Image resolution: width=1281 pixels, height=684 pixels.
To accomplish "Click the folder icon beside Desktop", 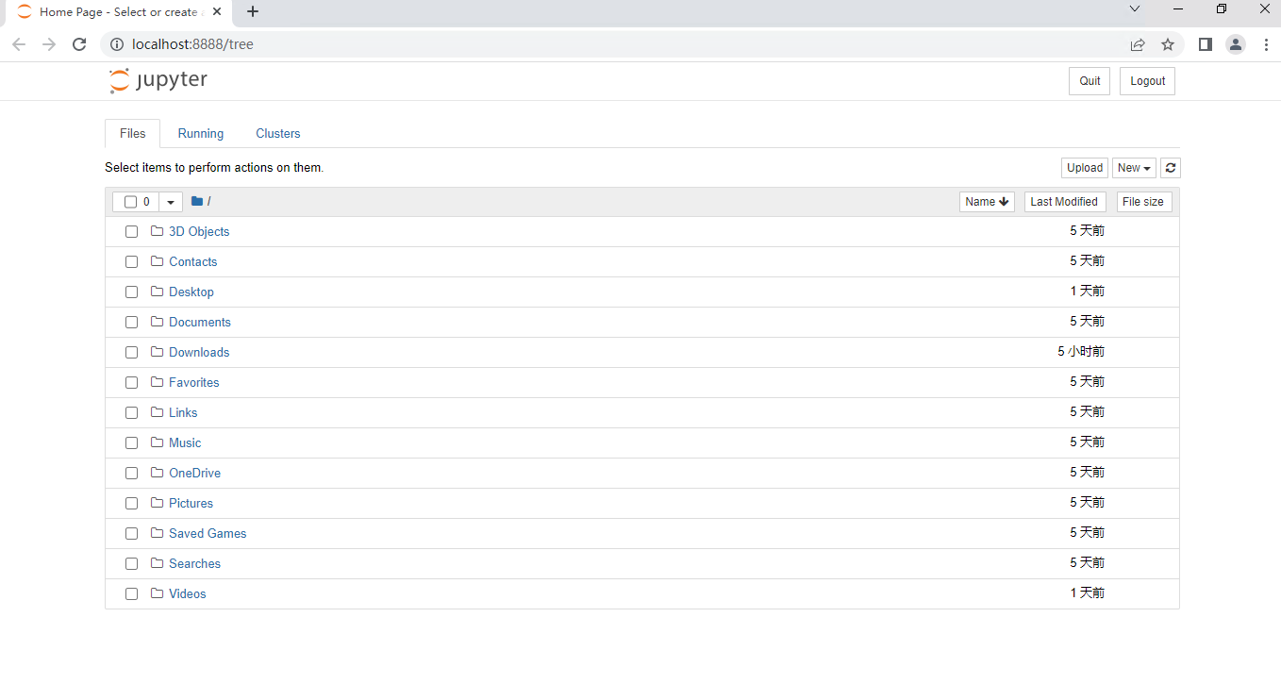I will 158,292.
